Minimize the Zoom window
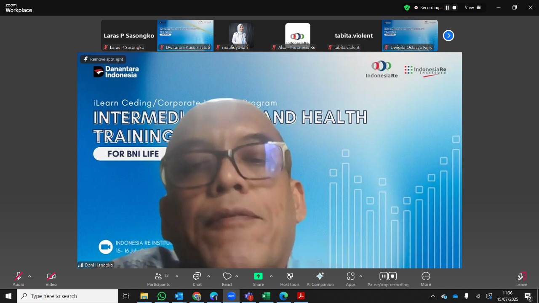The image size is (539, 303). click(x=499, y=8)
